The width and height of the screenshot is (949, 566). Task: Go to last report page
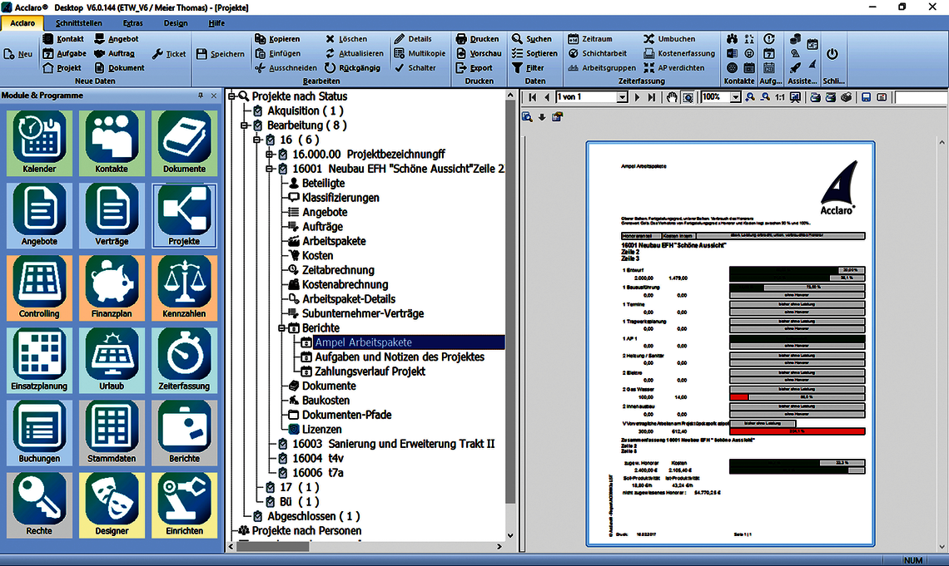(651, 97)
